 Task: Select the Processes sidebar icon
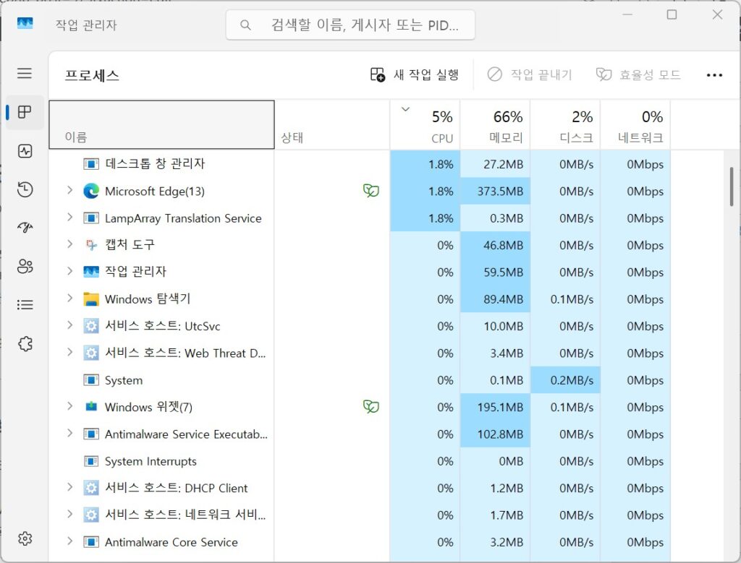click(x=25, y=112)
